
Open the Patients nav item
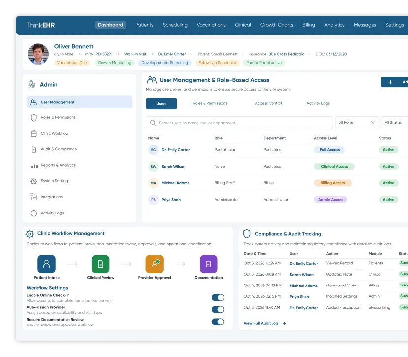144,25
